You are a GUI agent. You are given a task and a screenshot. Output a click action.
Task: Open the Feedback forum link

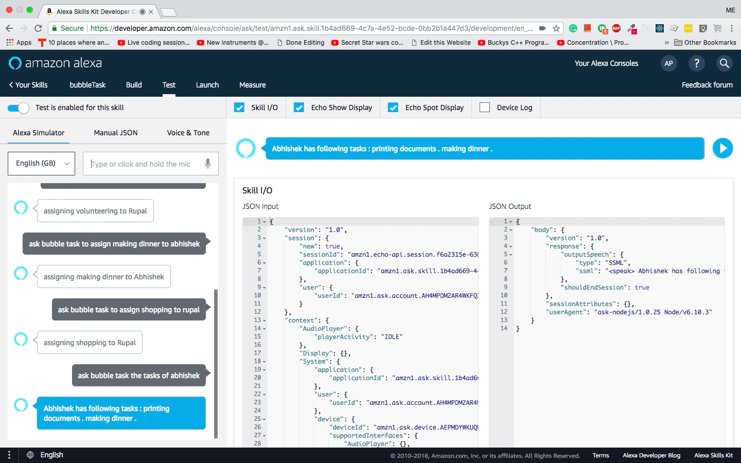pyautogui.click(x=707, y=85)
